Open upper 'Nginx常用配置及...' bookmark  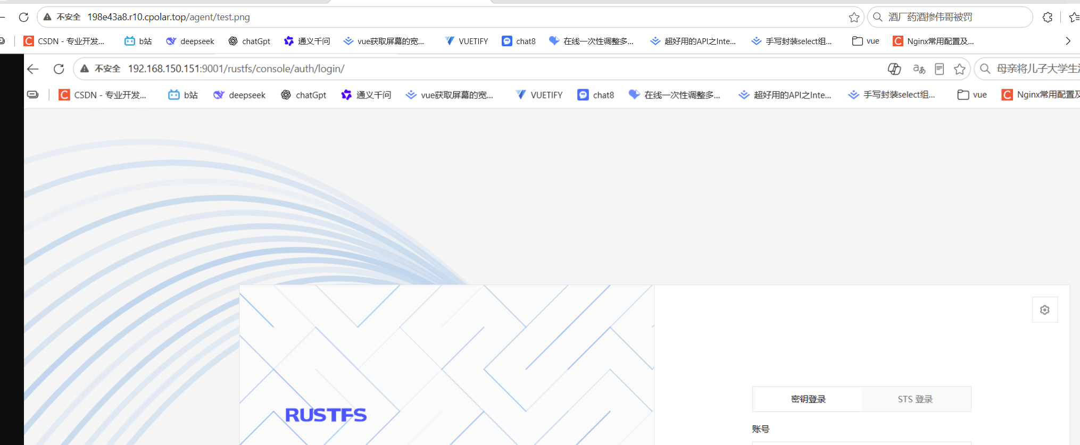pos(933,41)
